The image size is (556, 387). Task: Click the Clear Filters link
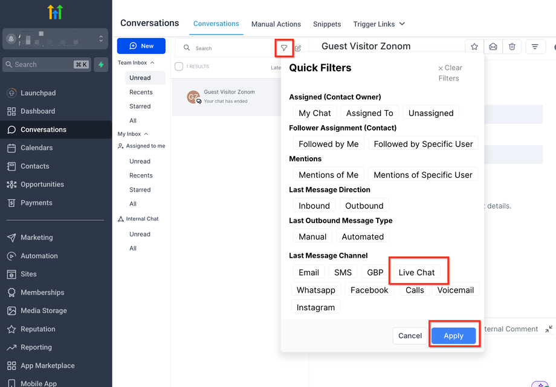(x=450, y=73)
